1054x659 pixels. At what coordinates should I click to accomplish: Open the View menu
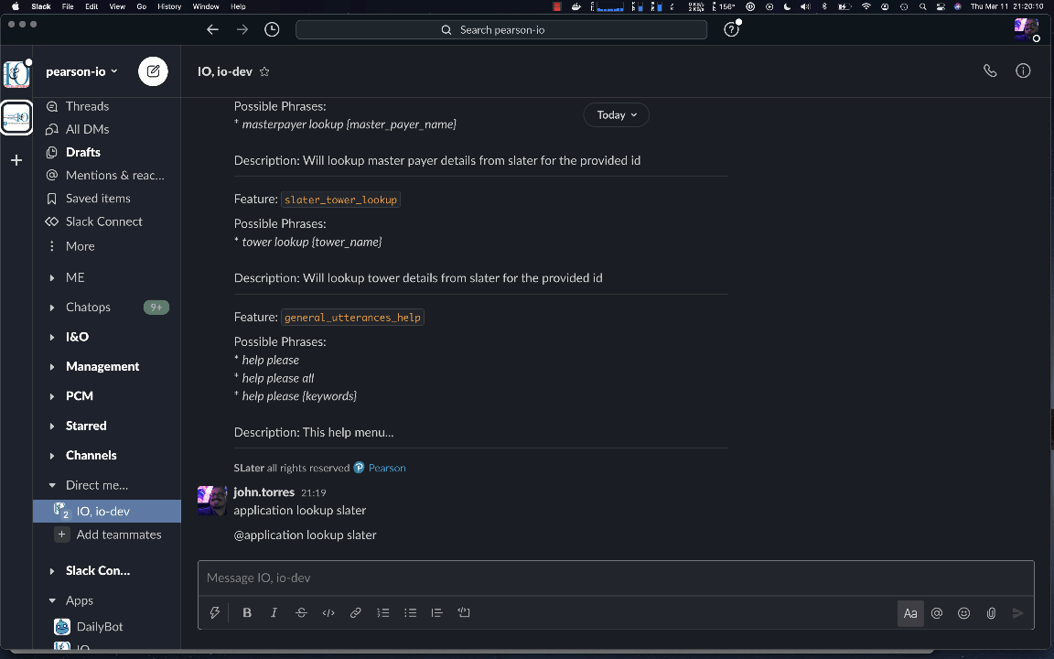pyautogui.click(x=117, y=6)
